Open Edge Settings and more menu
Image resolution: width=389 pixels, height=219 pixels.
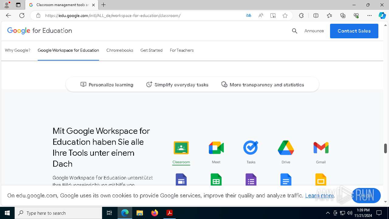click(x=370, y=16)
